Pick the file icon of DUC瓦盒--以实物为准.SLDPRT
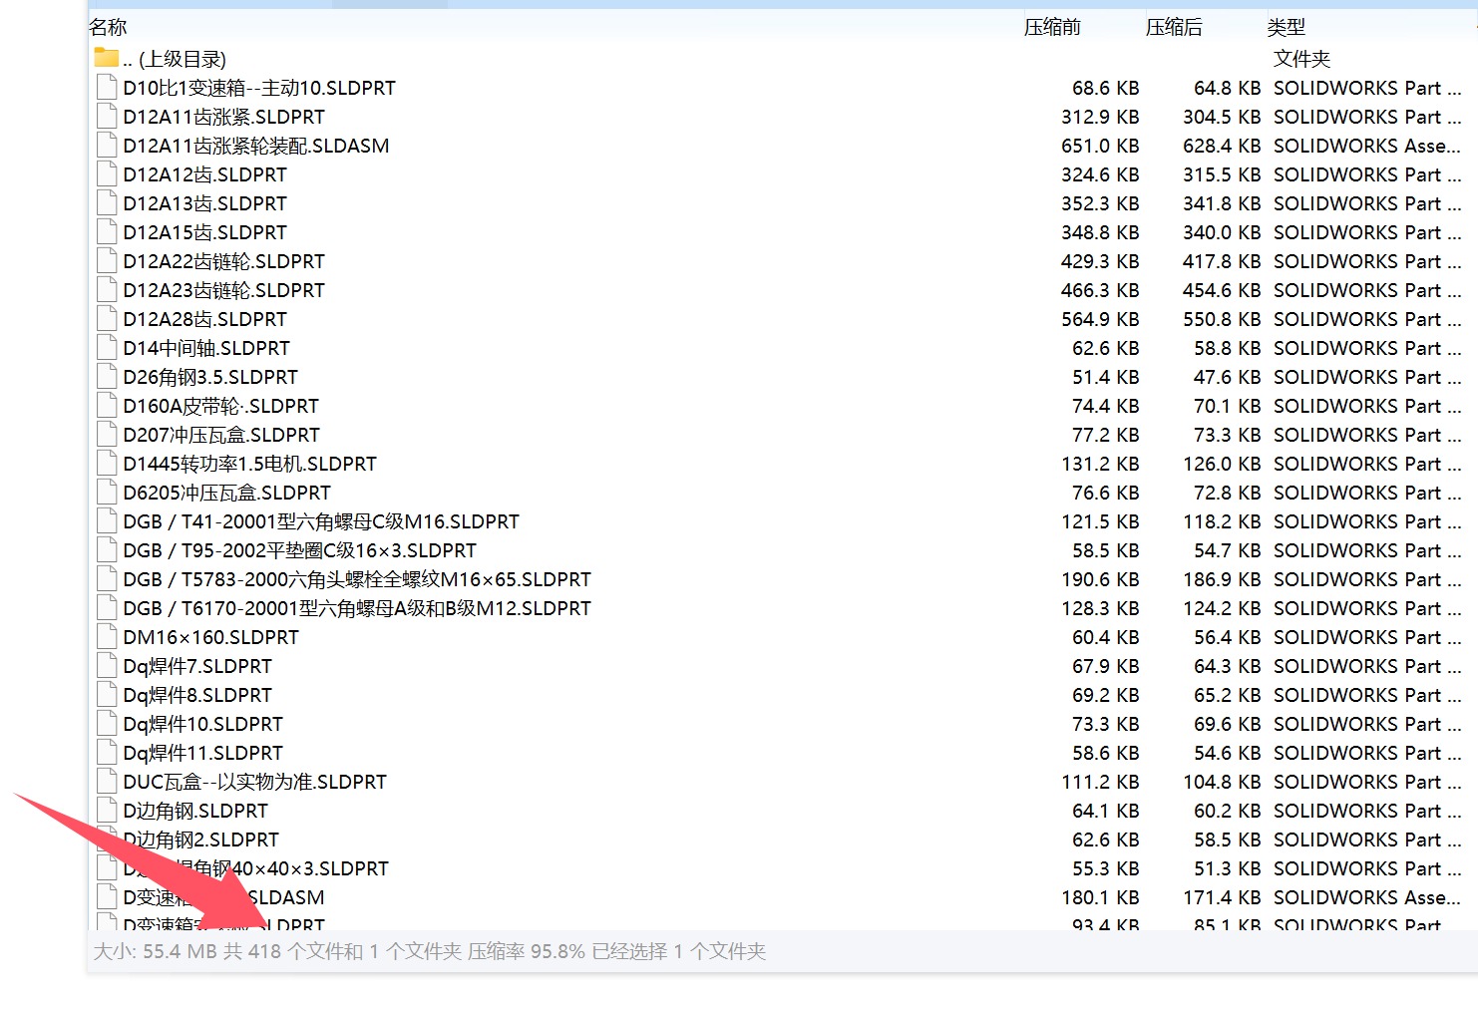 click(x=107, y=781)
